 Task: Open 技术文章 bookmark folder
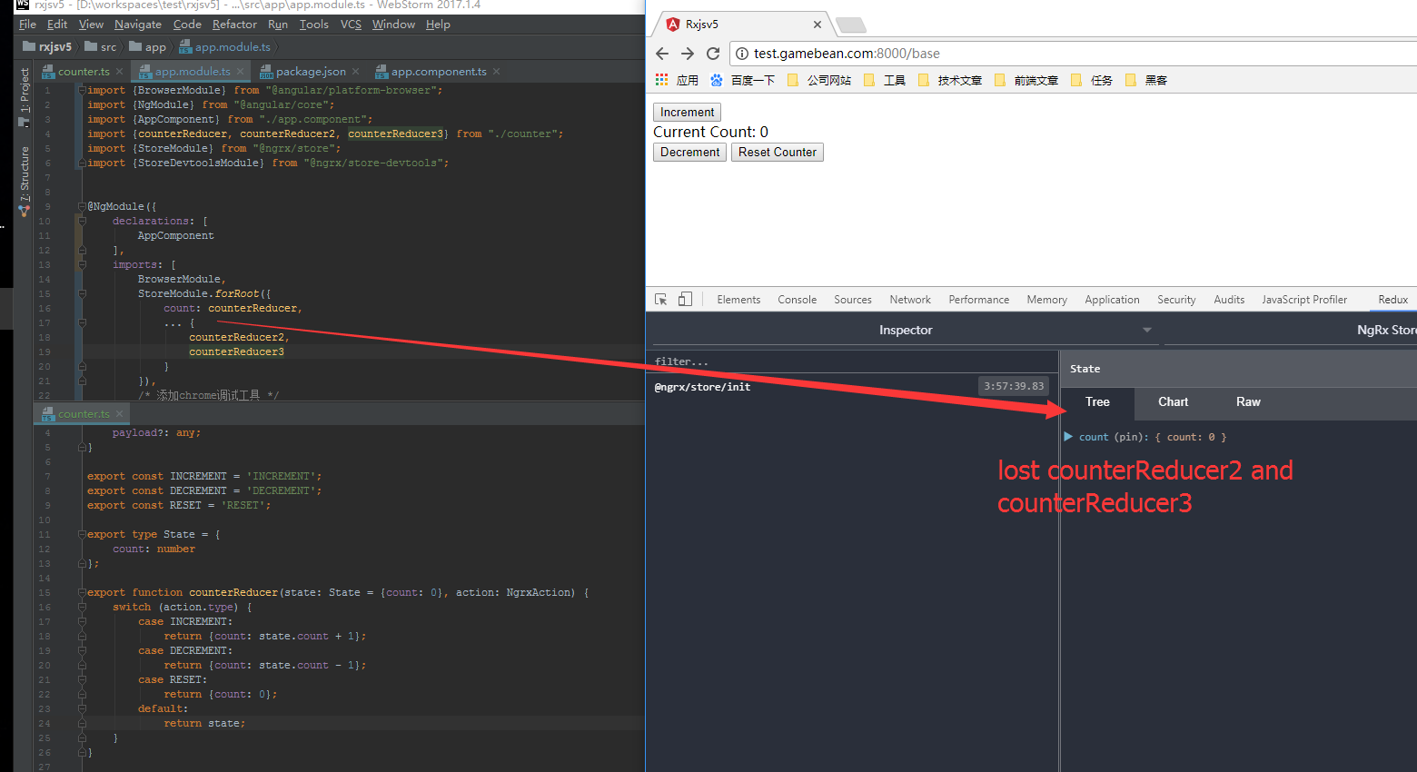coord(950,80)
